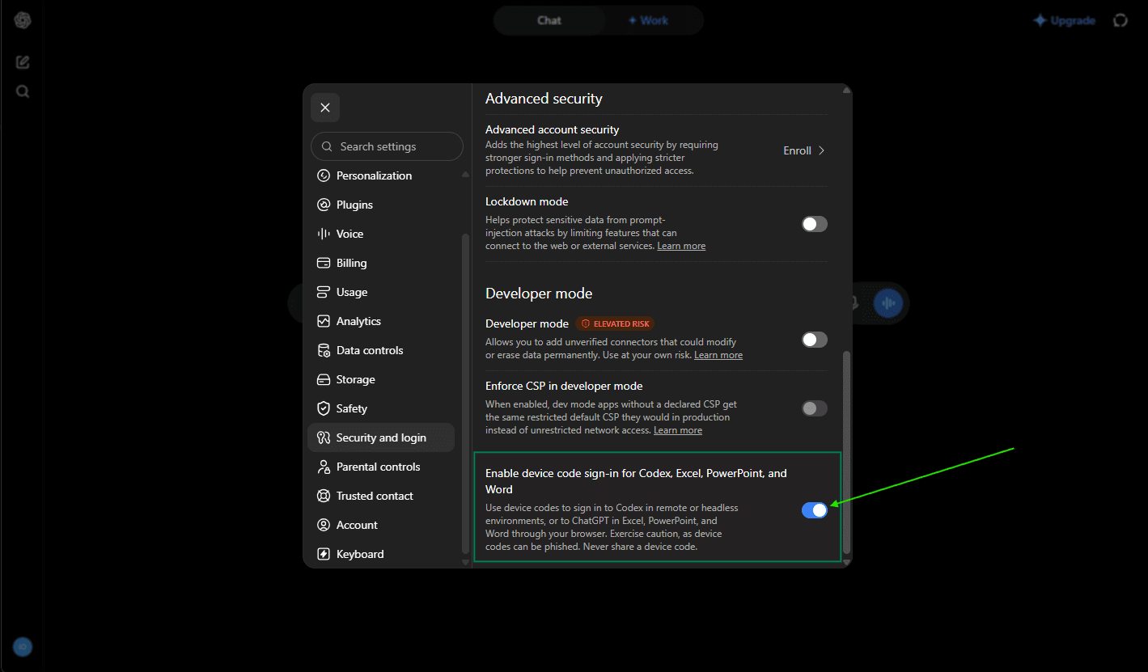Open the Parental controls settings section
This screenshot has height=672, width=1148.
(381, 467)
